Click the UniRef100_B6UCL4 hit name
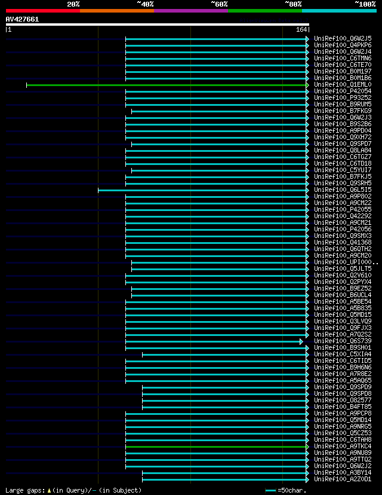This screenshot has width=382, height=495. 343,295
